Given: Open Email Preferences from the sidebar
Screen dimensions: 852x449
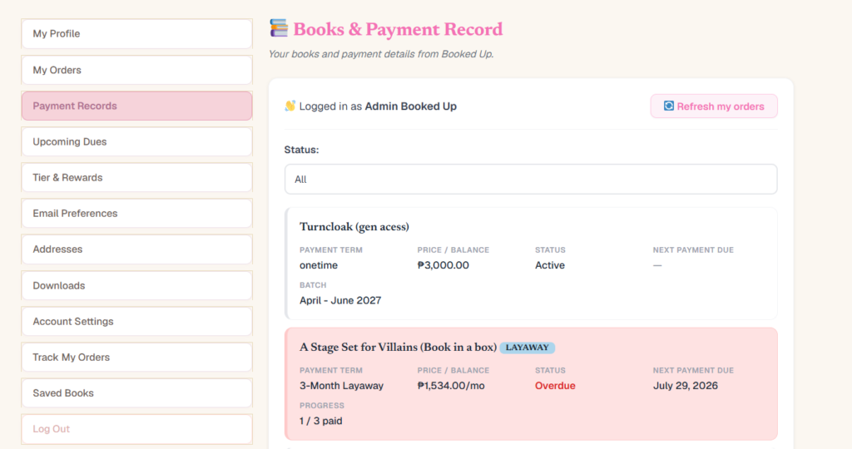Looking at the screenshot, I should 137,214.
